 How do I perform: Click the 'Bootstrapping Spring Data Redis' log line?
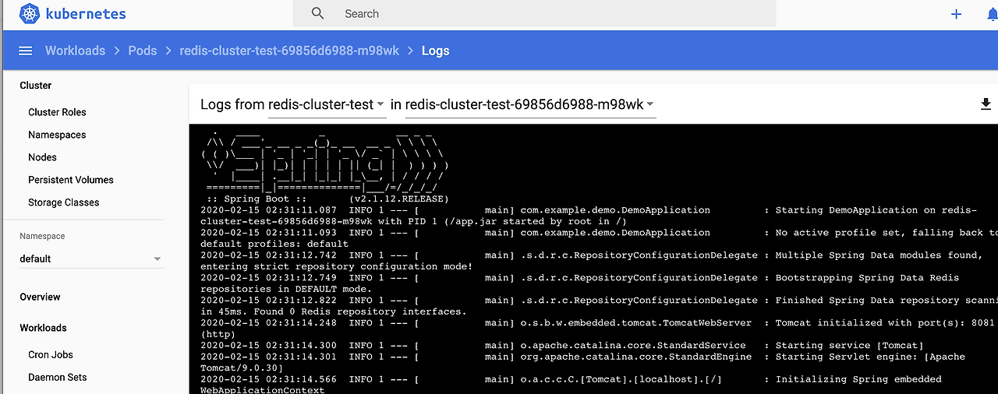coord(580,283)
